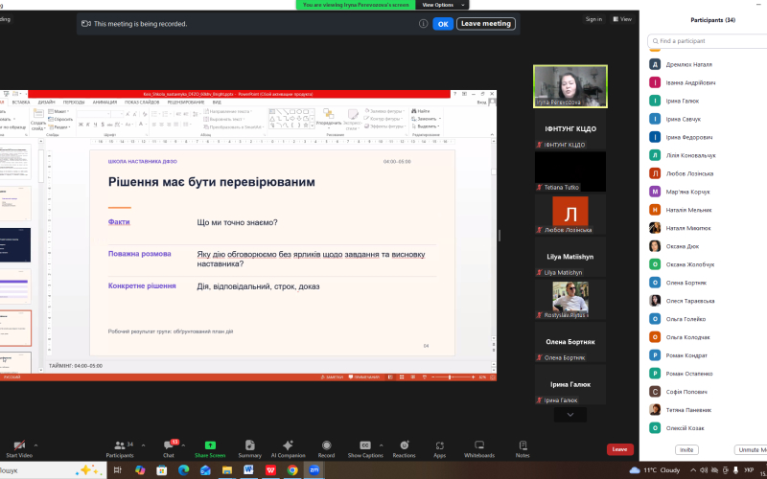The image size is (767, 479).
Task: Open Microsoft Store from the taskbar
Action: 161,470
